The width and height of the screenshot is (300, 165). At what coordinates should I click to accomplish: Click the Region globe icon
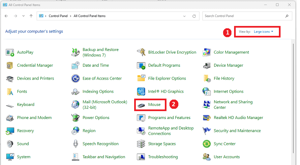[75, 131]
